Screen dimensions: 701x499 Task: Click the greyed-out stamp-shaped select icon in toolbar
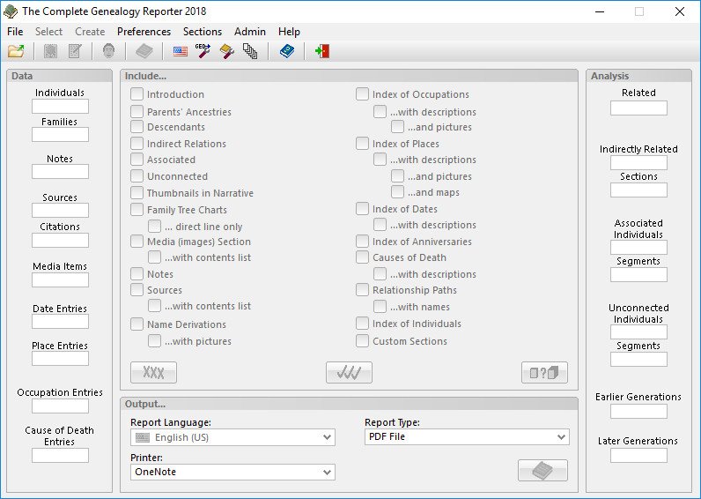50,51
